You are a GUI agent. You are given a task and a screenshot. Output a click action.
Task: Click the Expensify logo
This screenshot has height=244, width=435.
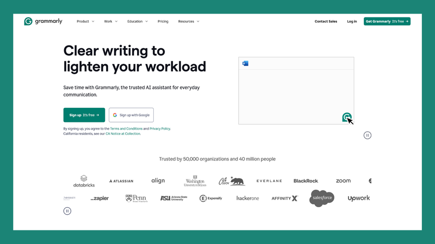click(x=211, y=198)
